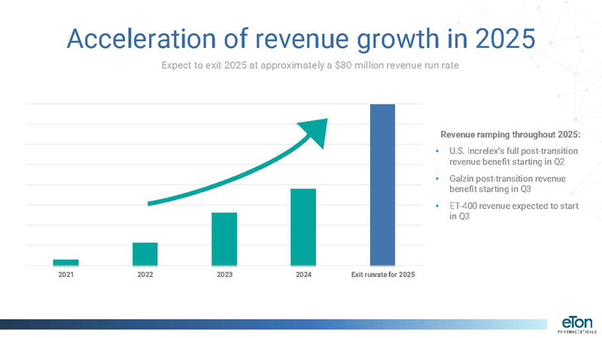
Task: Click the heading 'Revenue ramping throughout 2025:'
Action: coord(511,135)
